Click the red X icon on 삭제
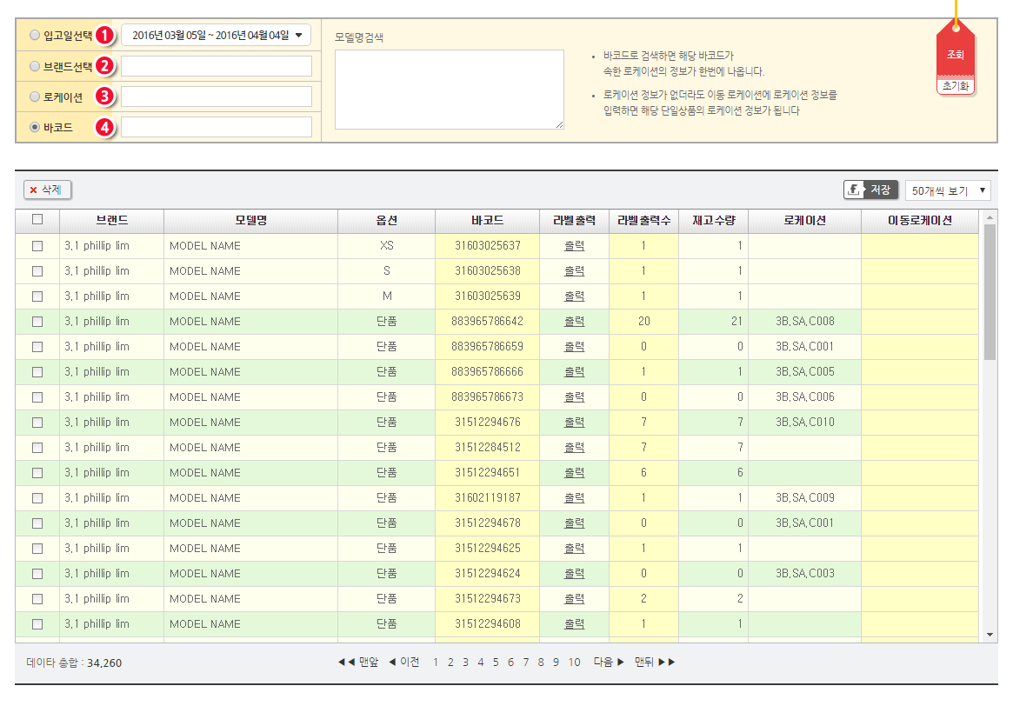This screenshot has height=706, width=1013. [x=34, y=190]
